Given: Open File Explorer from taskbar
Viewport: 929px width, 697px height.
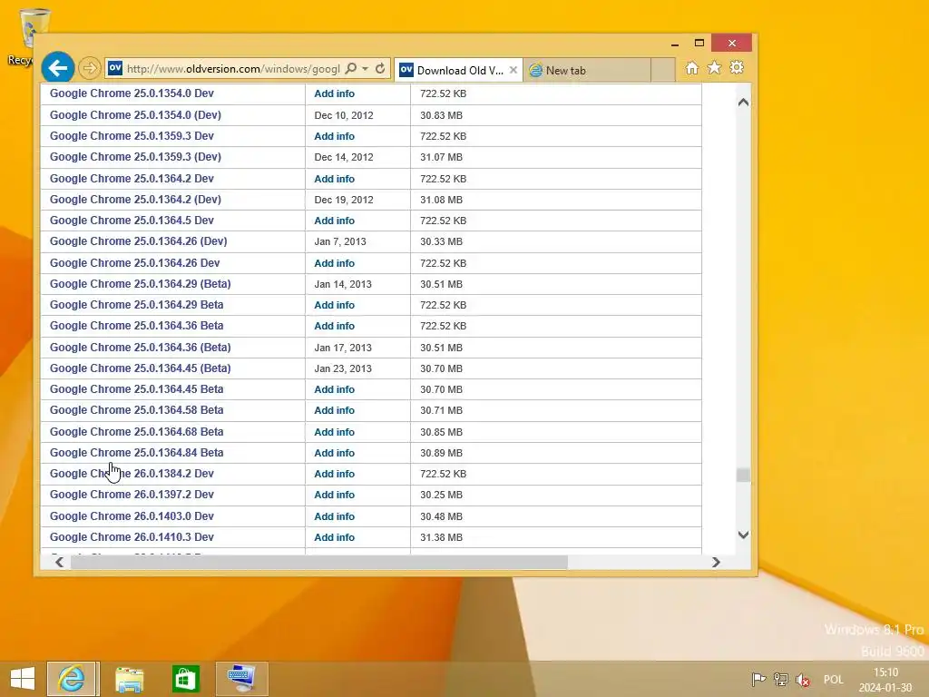Looking at the screenshot, I should click(129, 679).
